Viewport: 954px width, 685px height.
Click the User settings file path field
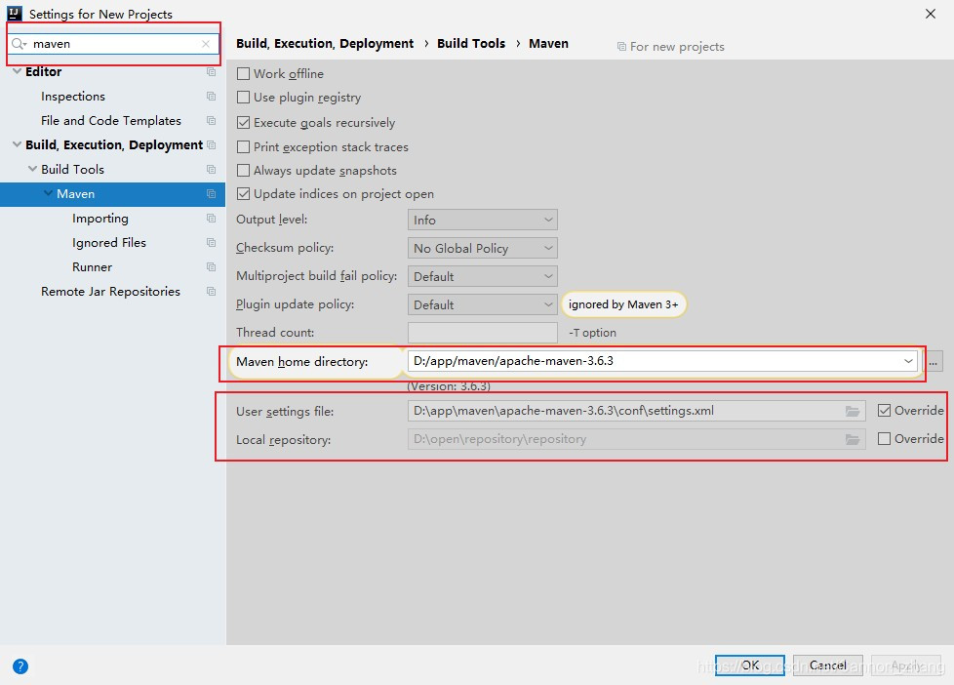[636, 411]
